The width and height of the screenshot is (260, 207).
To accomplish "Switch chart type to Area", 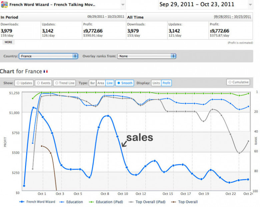I will point(101,83).
